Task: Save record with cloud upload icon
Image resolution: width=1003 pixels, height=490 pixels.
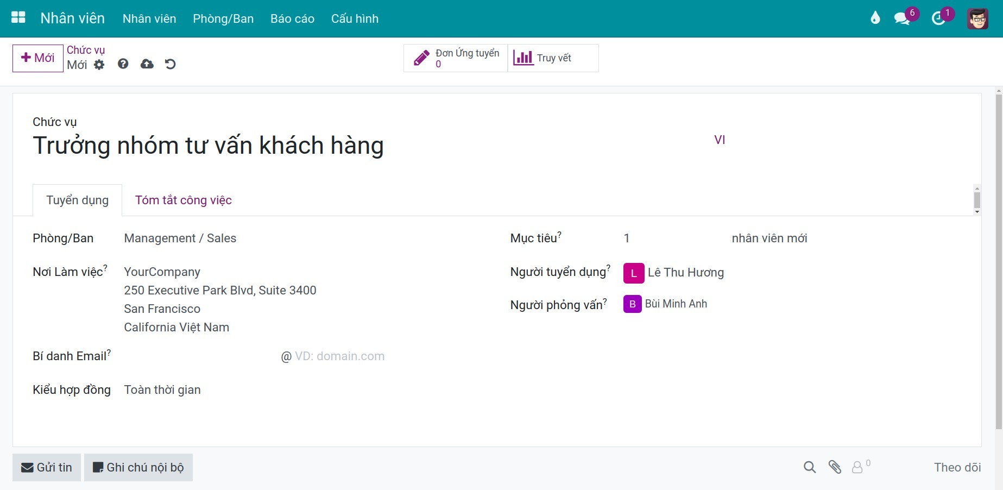Action: click(147, 64)
